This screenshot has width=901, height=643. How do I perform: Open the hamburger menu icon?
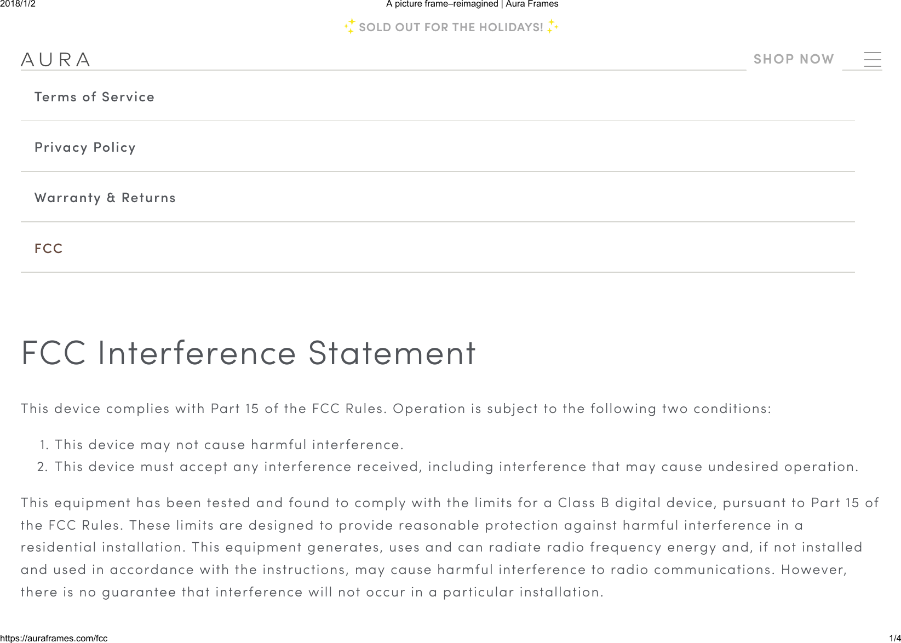(x=872, y=59)
